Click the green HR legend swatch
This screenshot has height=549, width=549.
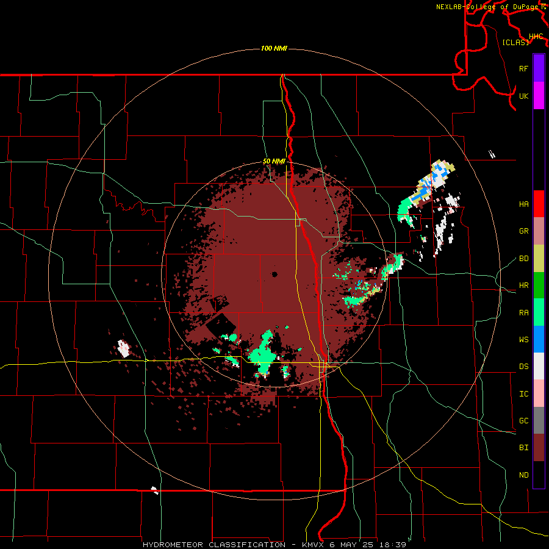tap(539, 285)
